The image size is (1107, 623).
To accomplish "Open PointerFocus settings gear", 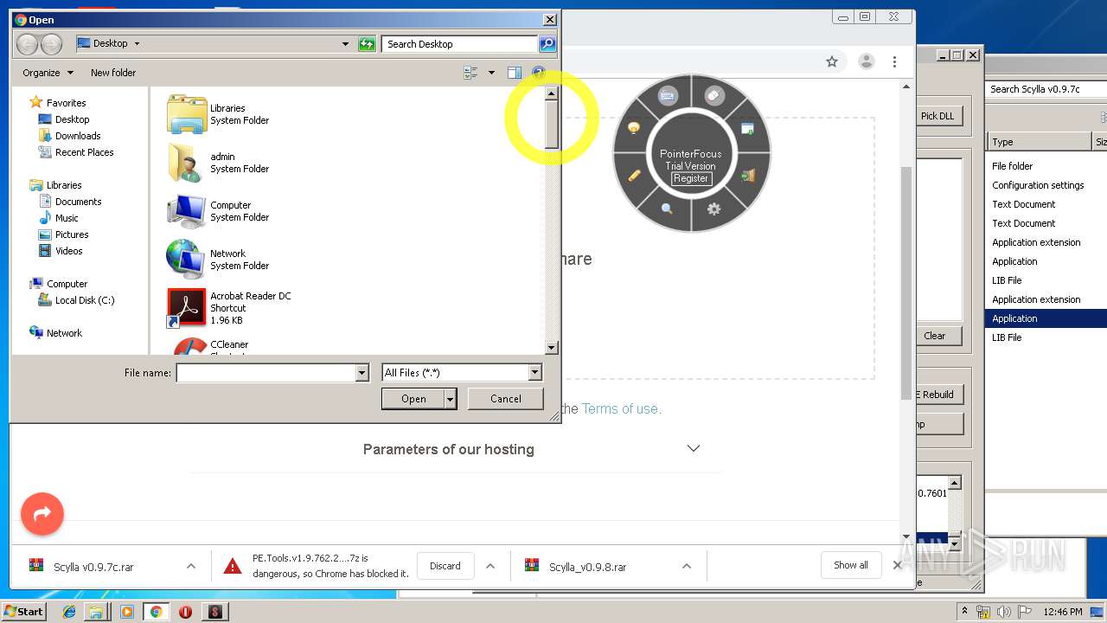I will pyautogui.click(x=713, y=209).
